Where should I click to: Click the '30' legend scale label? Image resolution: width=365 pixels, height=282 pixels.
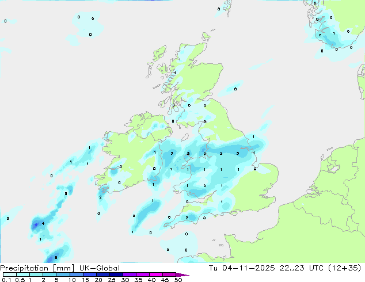125,280
